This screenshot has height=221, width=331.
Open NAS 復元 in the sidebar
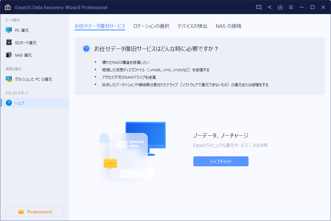[34, 55]
